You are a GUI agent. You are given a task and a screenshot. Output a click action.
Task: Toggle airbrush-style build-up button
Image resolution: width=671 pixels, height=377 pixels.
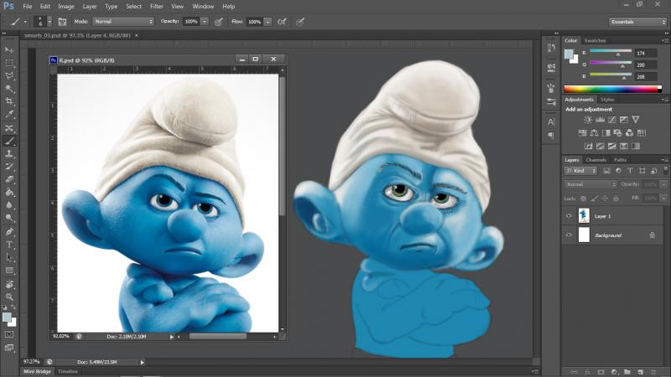(282, 22)
